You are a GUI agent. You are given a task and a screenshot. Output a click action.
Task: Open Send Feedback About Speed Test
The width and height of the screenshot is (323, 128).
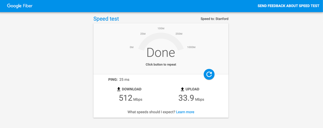[288, 6]
